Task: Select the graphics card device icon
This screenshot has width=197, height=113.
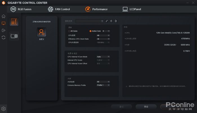Action: [x=14, y=36]
